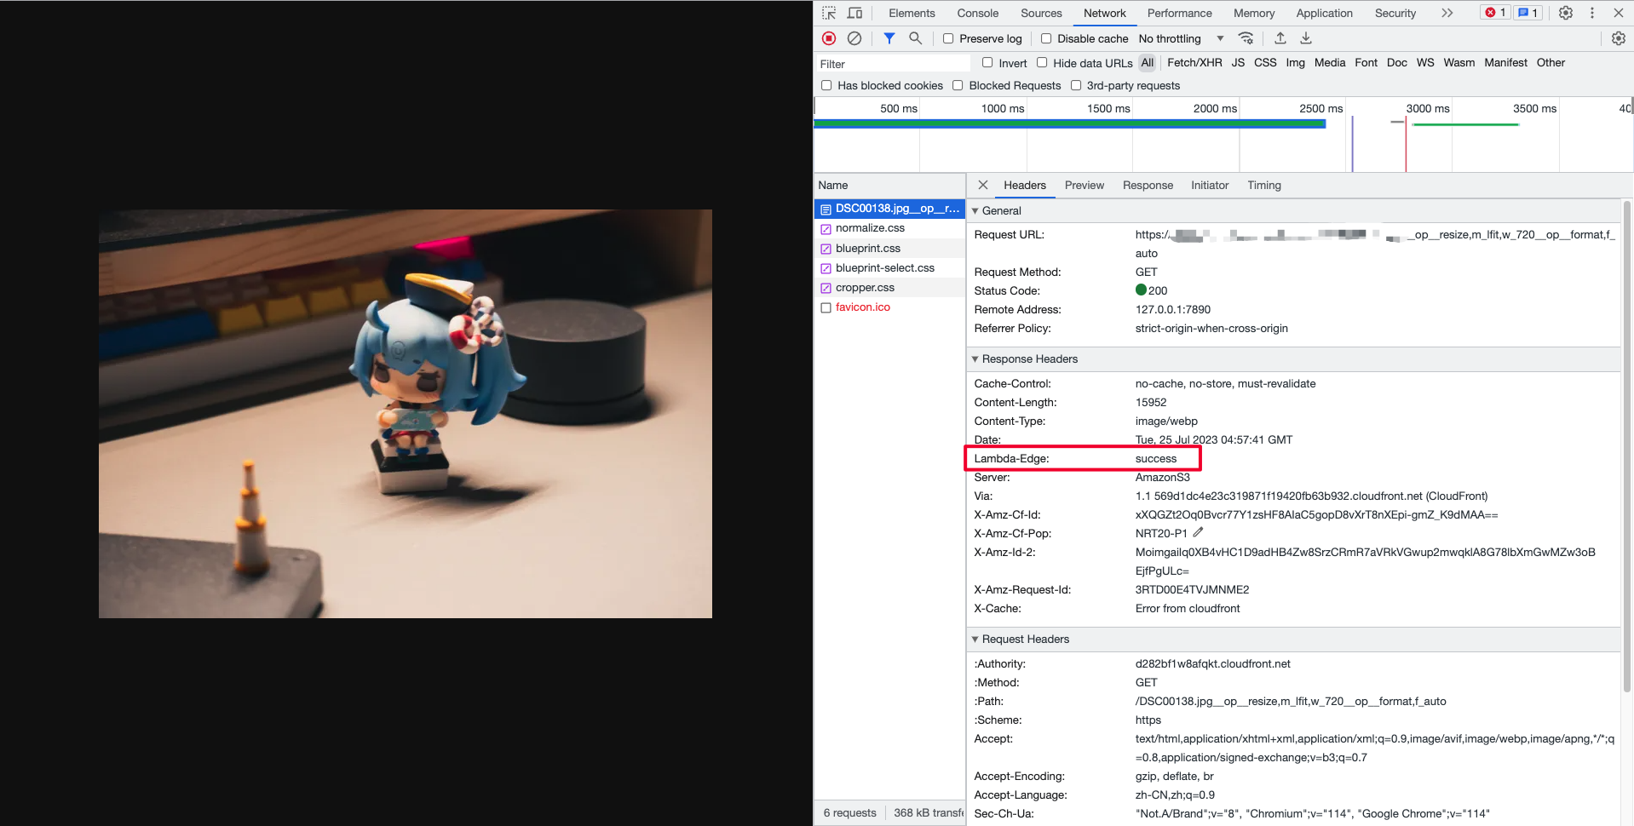Filter requests by WS
The image size is (1634, 826).
[x=1425, y=62]
